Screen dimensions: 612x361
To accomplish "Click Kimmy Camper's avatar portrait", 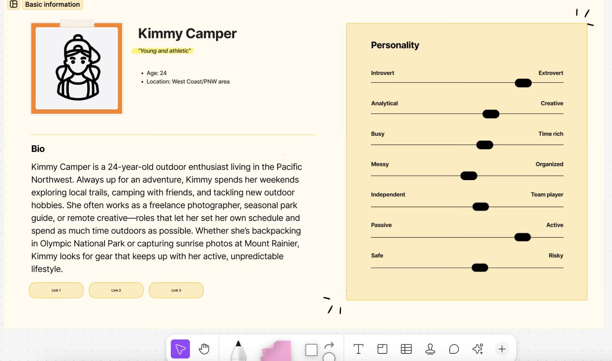I will pyautogui.click(x=76, y=68).
